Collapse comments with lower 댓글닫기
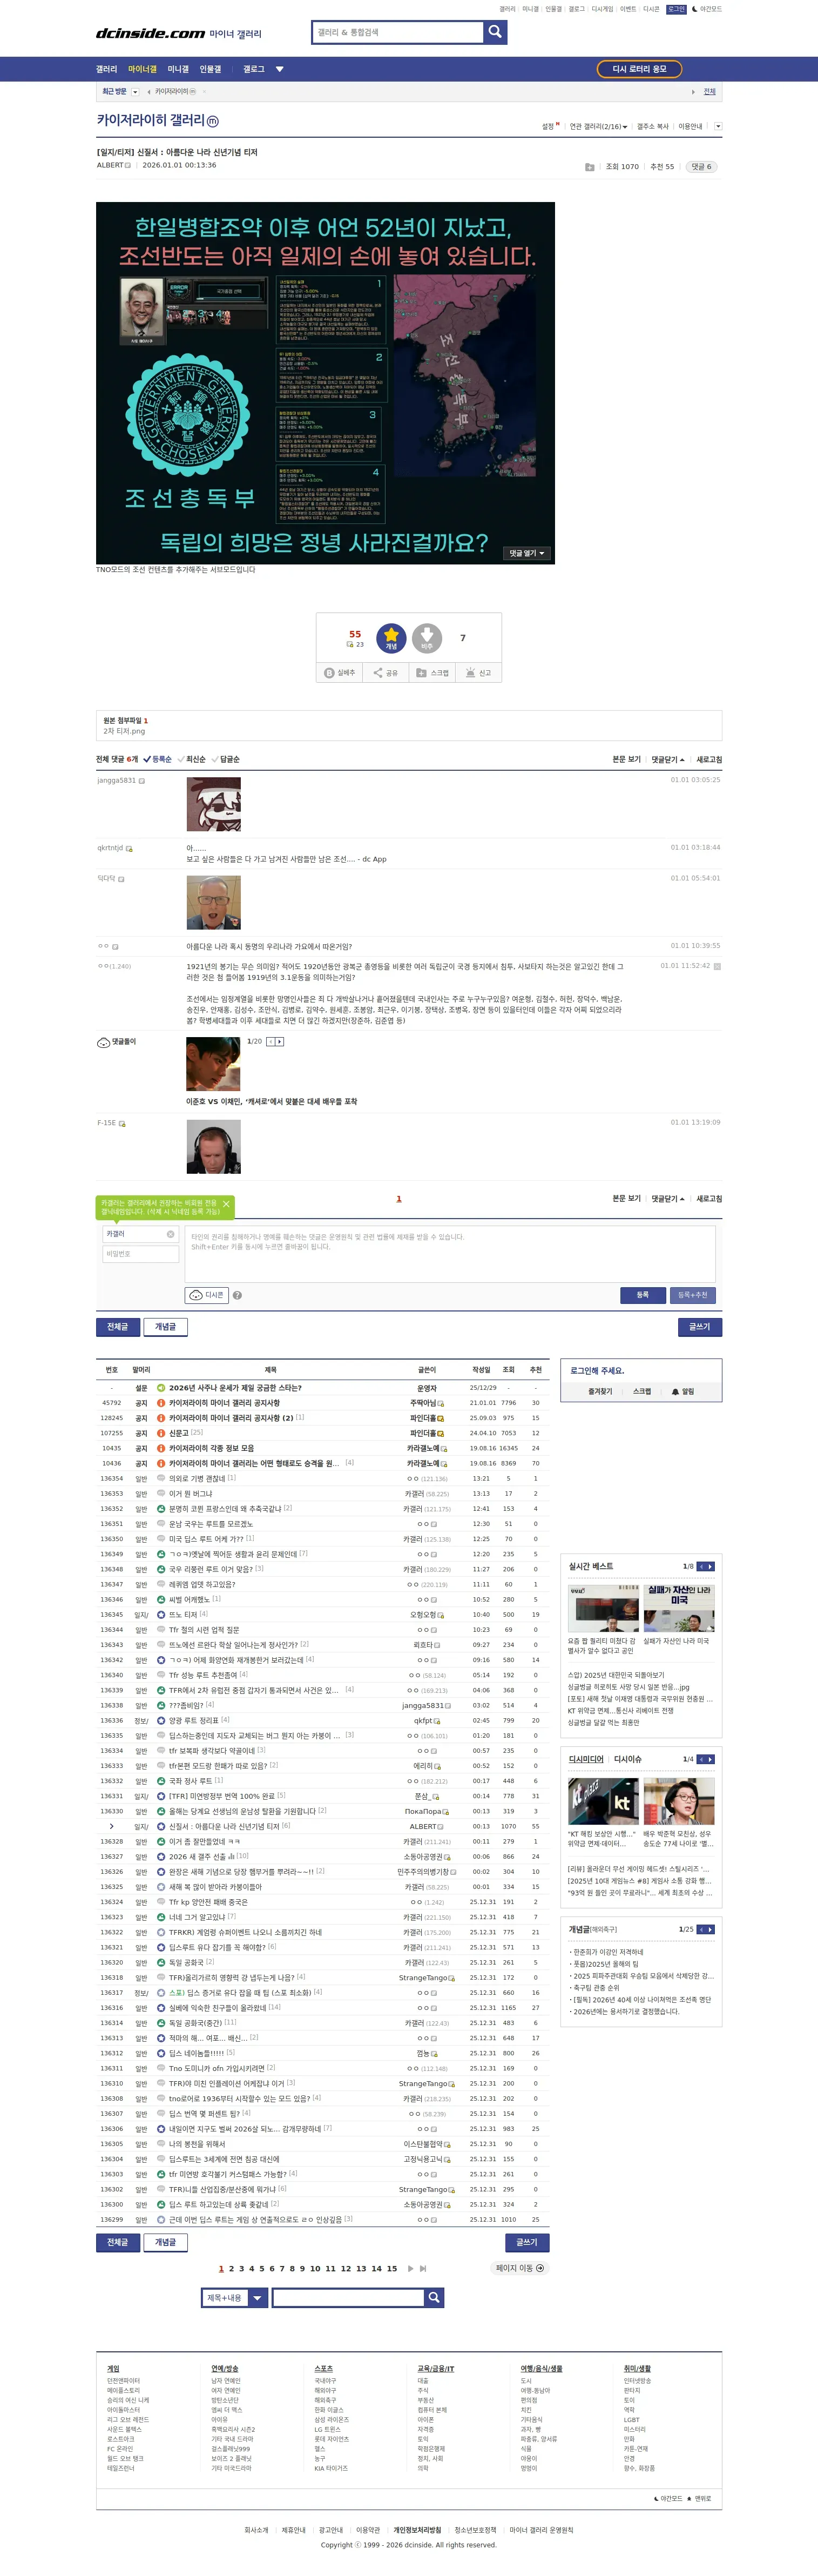 (668, 1198)
